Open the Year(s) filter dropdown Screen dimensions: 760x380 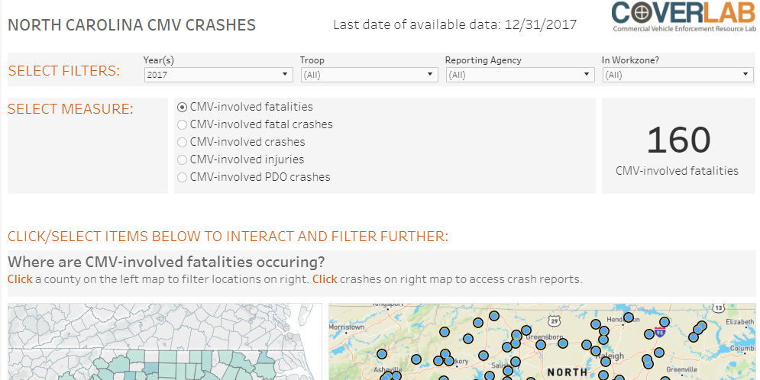(218, 75)
